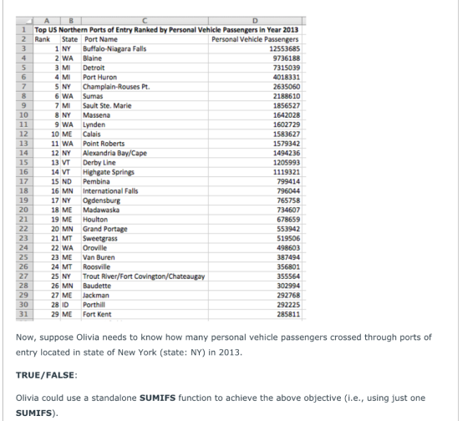Click the 'Champlain-Rouses Pt.' cell
Image resolution: width=468 pixels, height=421 pixels.
point(145,87)
